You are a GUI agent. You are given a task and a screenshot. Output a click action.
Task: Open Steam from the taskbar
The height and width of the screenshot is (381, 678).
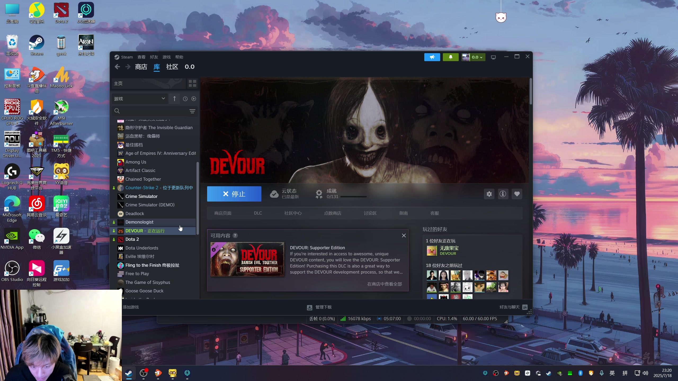(x=129, y=373)
